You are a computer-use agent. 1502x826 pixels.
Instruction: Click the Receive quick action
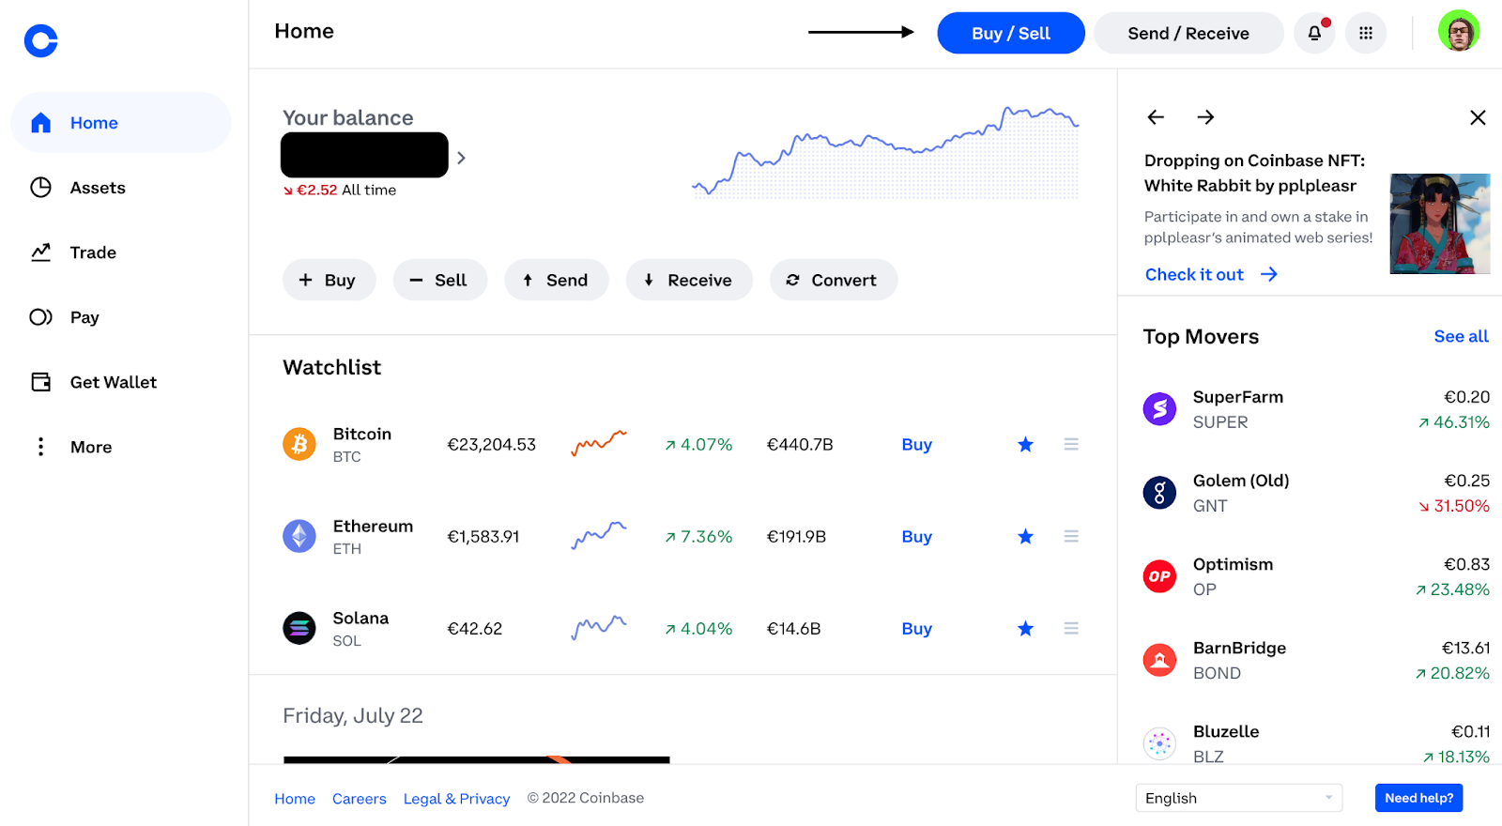tap(689, 280)
